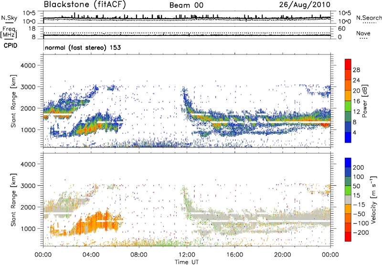Click the date "26/Aug/2010"

[305, 5]
